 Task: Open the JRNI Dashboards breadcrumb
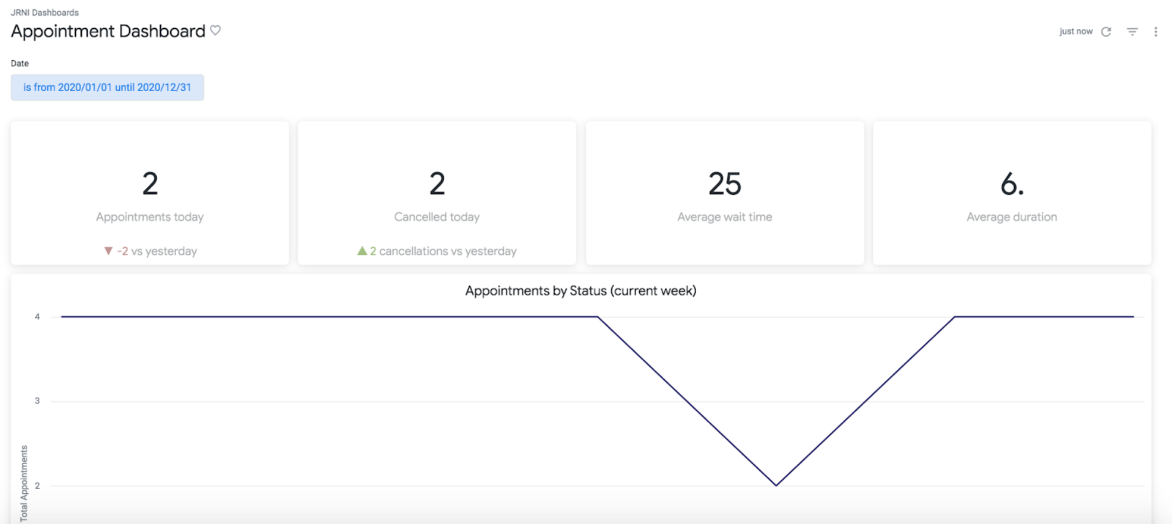45,12
